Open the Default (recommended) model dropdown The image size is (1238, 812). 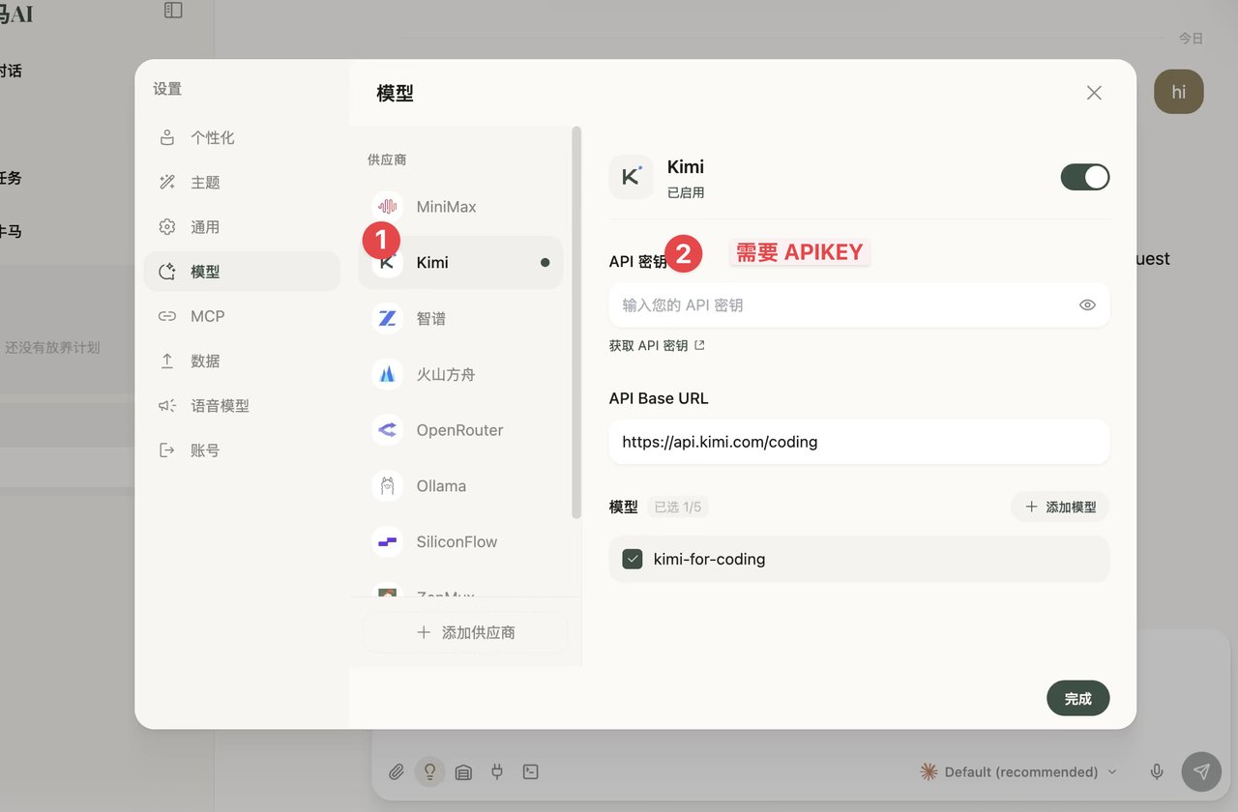click(x=1019, y=771)
